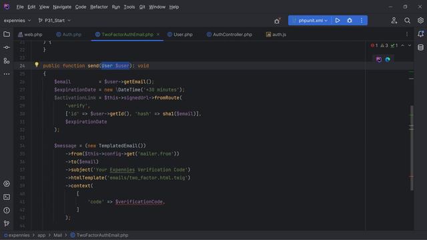Open the View menu
This screenshot has width=427, height=240.
tap(44, 7)
